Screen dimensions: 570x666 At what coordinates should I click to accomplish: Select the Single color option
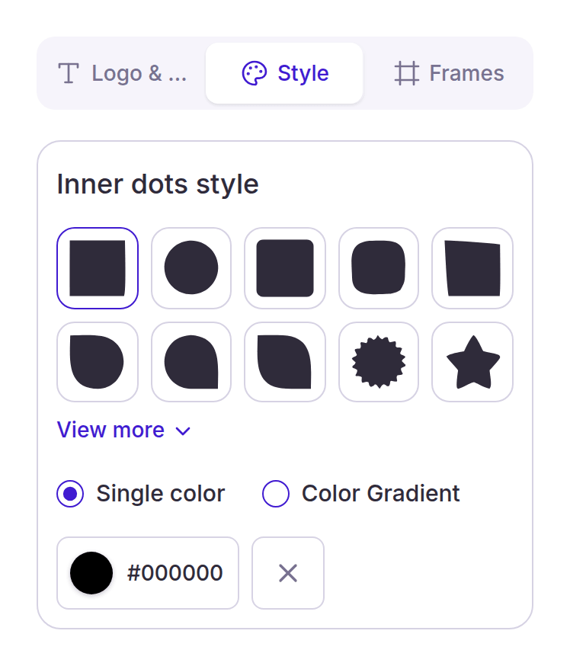140,494
